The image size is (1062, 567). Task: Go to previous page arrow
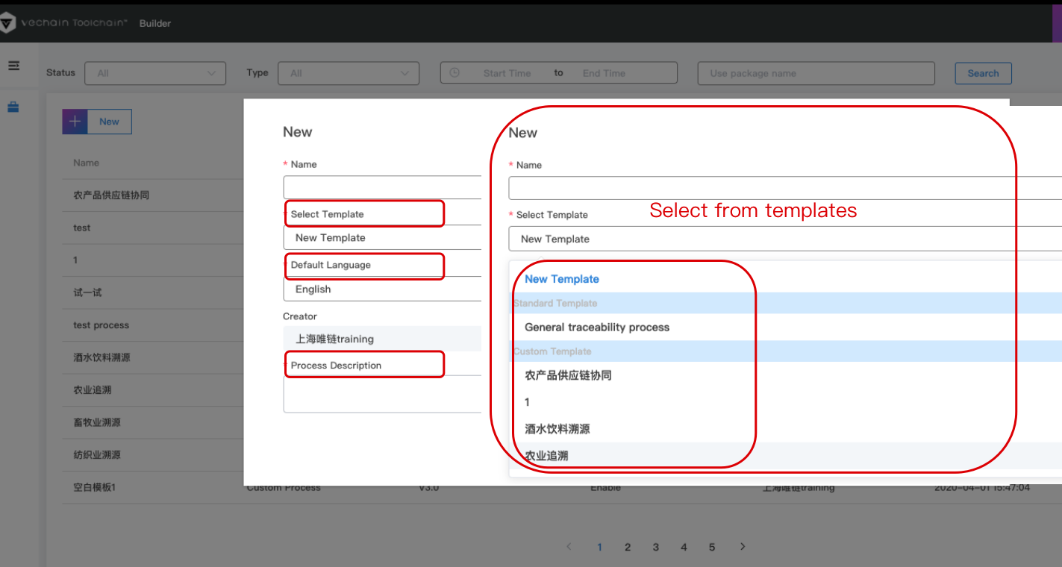pyautogui.click(x=569, y=547)
